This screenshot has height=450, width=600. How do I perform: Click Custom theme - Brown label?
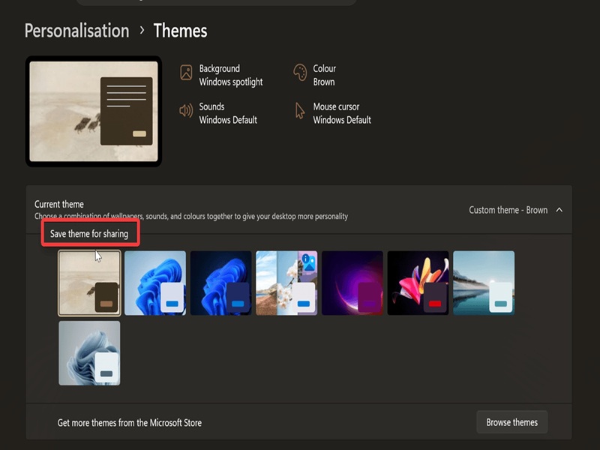(x=508, y=210)
